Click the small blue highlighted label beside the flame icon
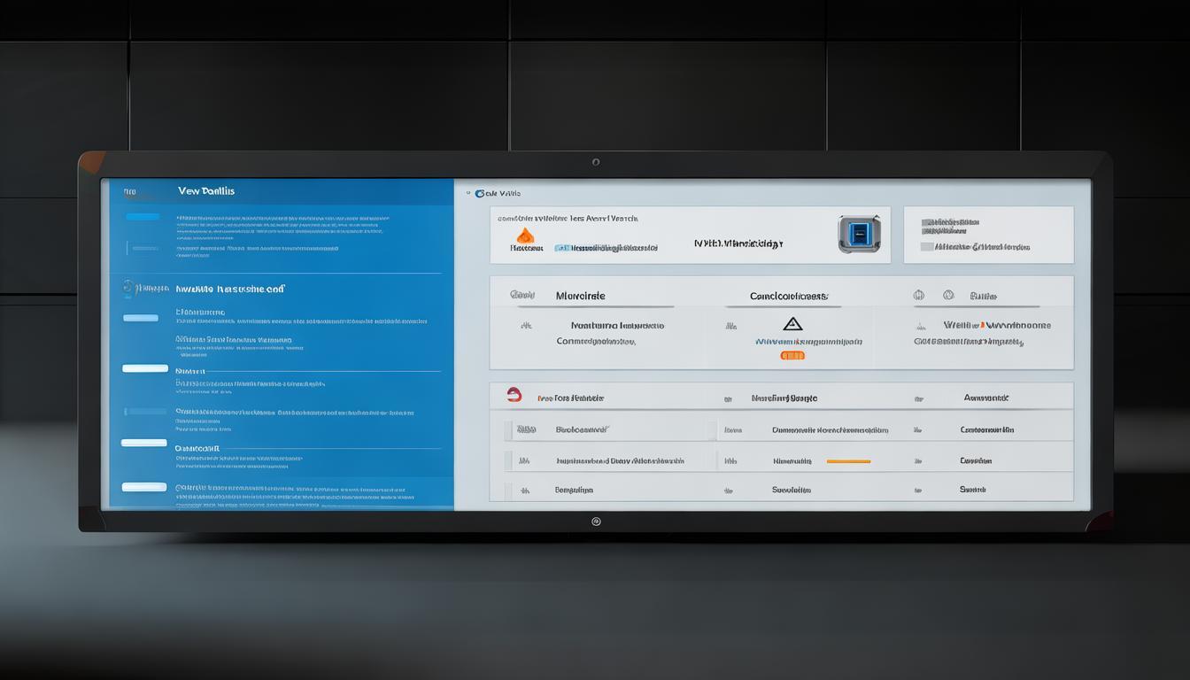The height and width of the screenshot is (680, 1190). 561,249
